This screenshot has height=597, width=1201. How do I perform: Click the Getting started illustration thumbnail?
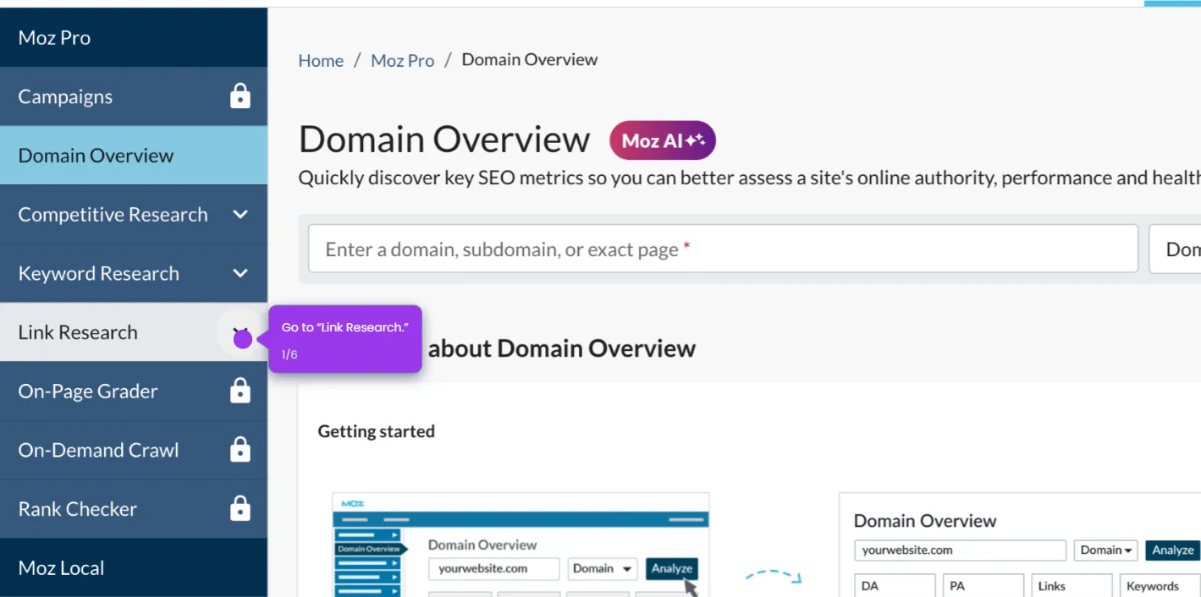521,545
